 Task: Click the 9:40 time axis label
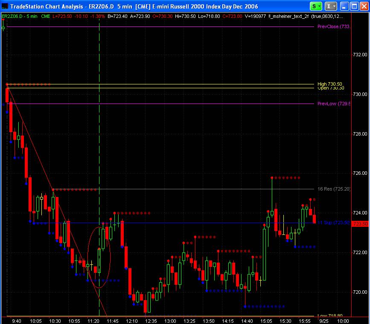(17, 321)
